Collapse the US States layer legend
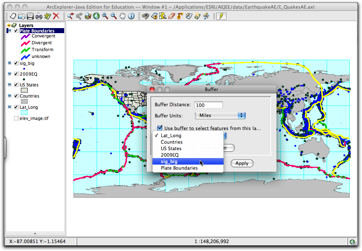 pyautogui.click(x=9, y=85)
